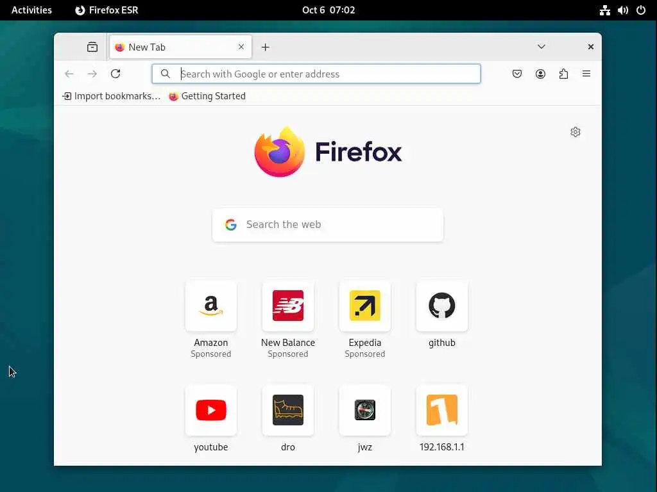
Task: Open a new tab with plus button
Action: tap(265, 47)
